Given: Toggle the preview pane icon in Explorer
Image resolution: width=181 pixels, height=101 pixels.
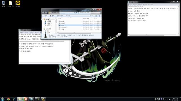Looking at the screenshot, I should (96, 16).
